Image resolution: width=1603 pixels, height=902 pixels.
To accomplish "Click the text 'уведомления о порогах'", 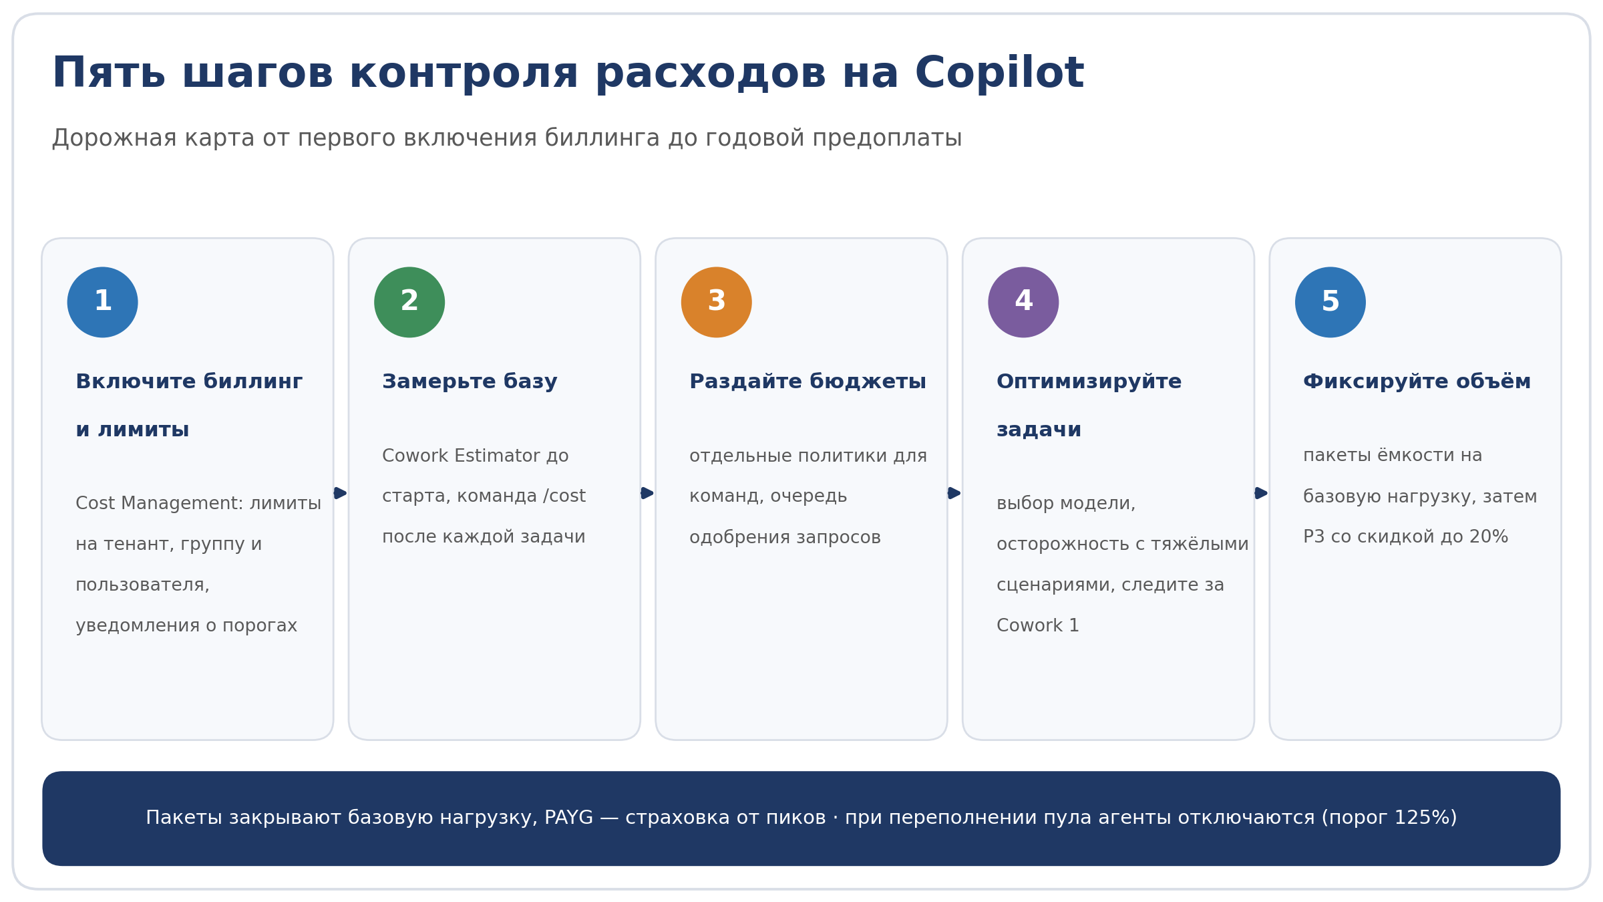I will click(x=186, y=626).
